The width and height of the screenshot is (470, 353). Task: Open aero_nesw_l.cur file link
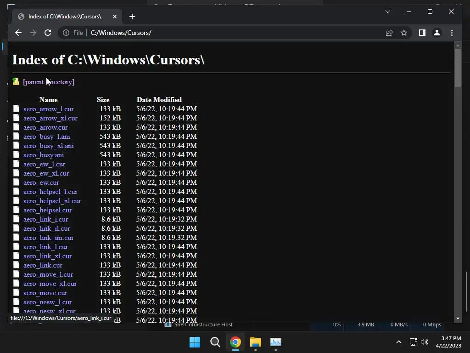pyautogui.click(x=47, y=302)
